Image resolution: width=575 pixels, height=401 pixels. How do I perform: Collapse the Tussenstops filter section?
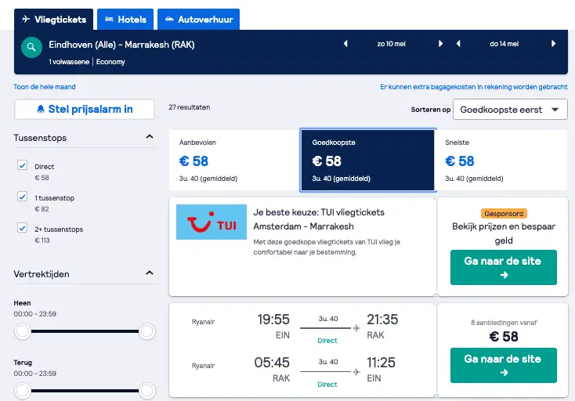(x=150, y=137)
